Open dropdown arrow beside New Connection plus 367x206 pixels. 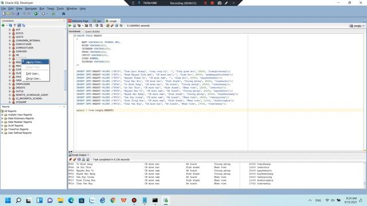[7, 25]
